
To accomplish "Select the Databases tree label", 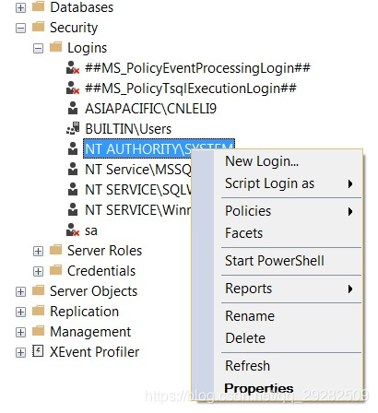I will (82, 7).
